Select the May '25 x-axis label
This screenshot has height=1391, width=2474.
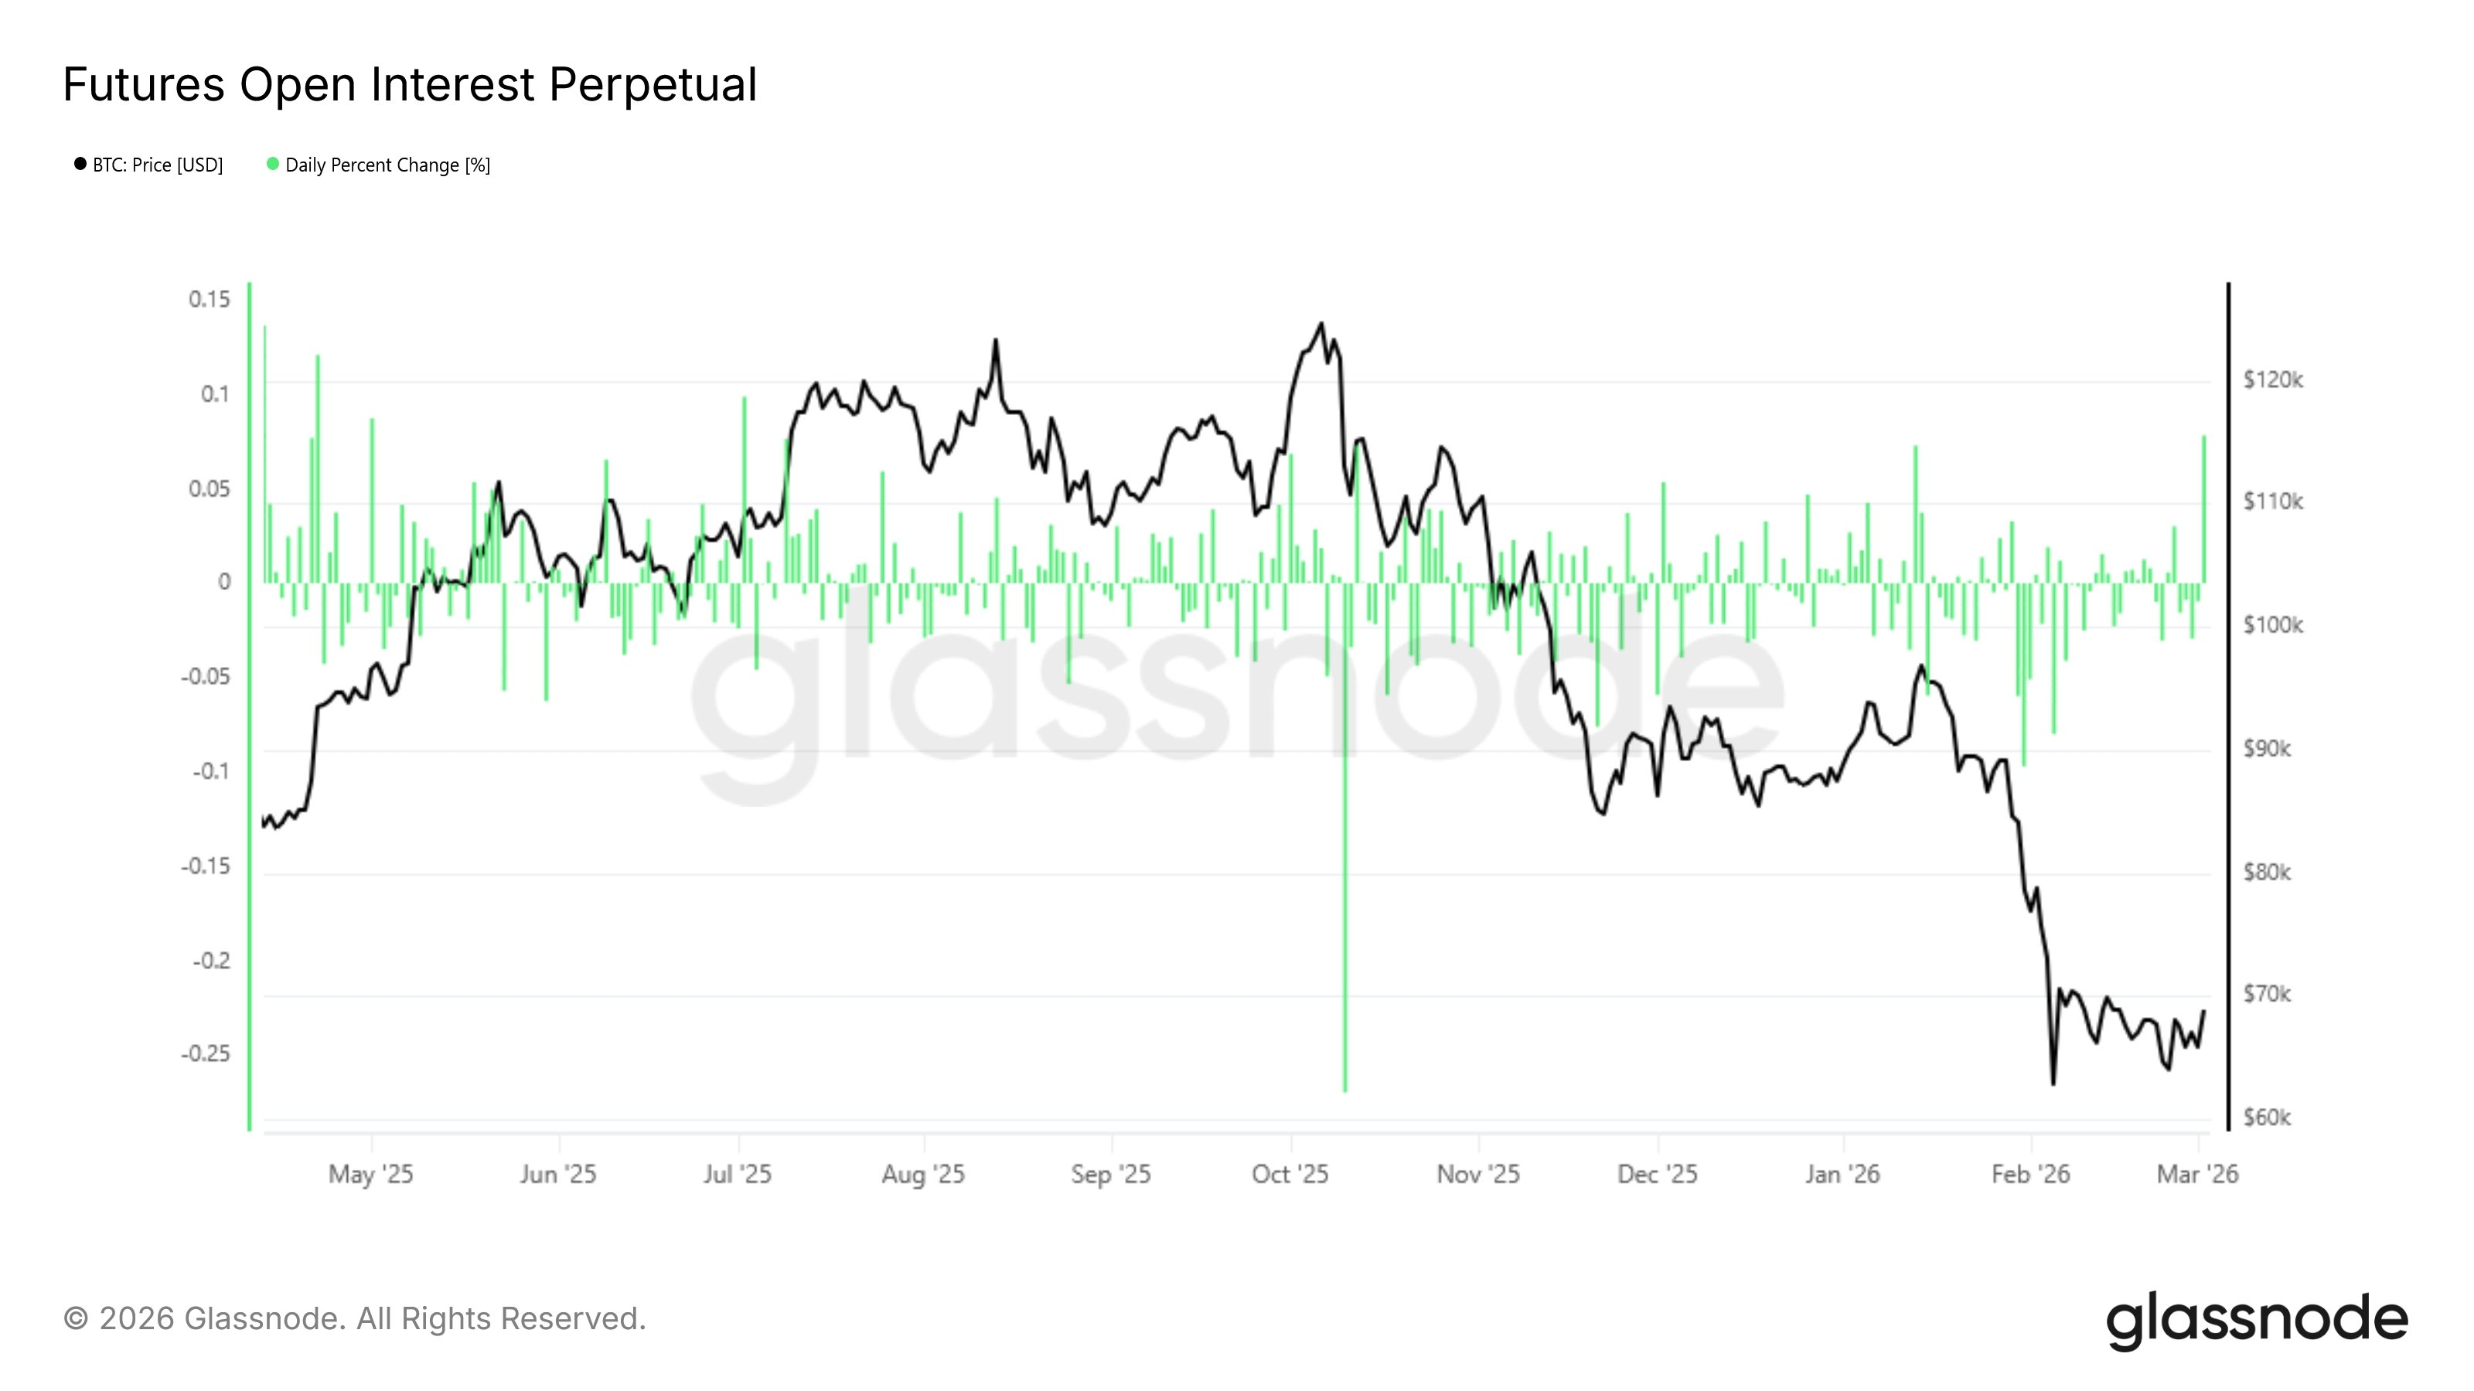371,1174
